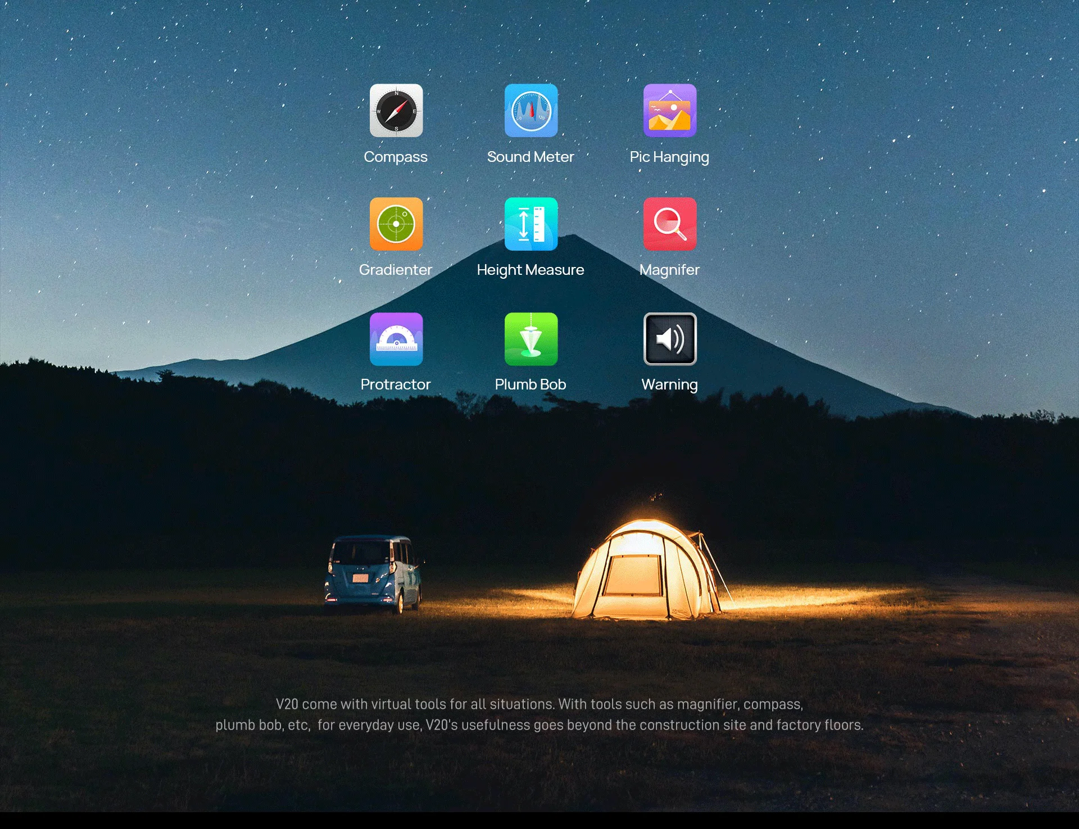Viewport: 1079px width, 829px height.
Task: Click the Height Measure label
Action: coord(531,270)
